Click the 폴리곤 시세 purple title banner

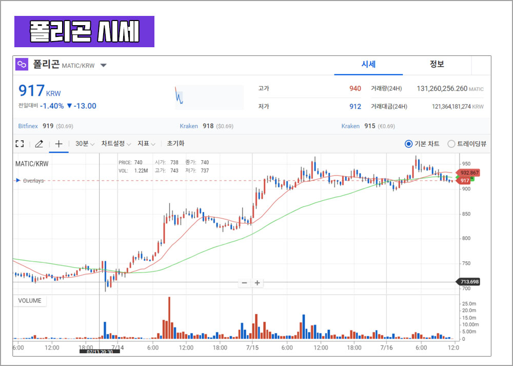[x=85, y=31]
